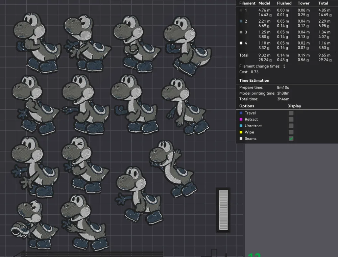Click filament 2 total weight 6.95 g

324,26
